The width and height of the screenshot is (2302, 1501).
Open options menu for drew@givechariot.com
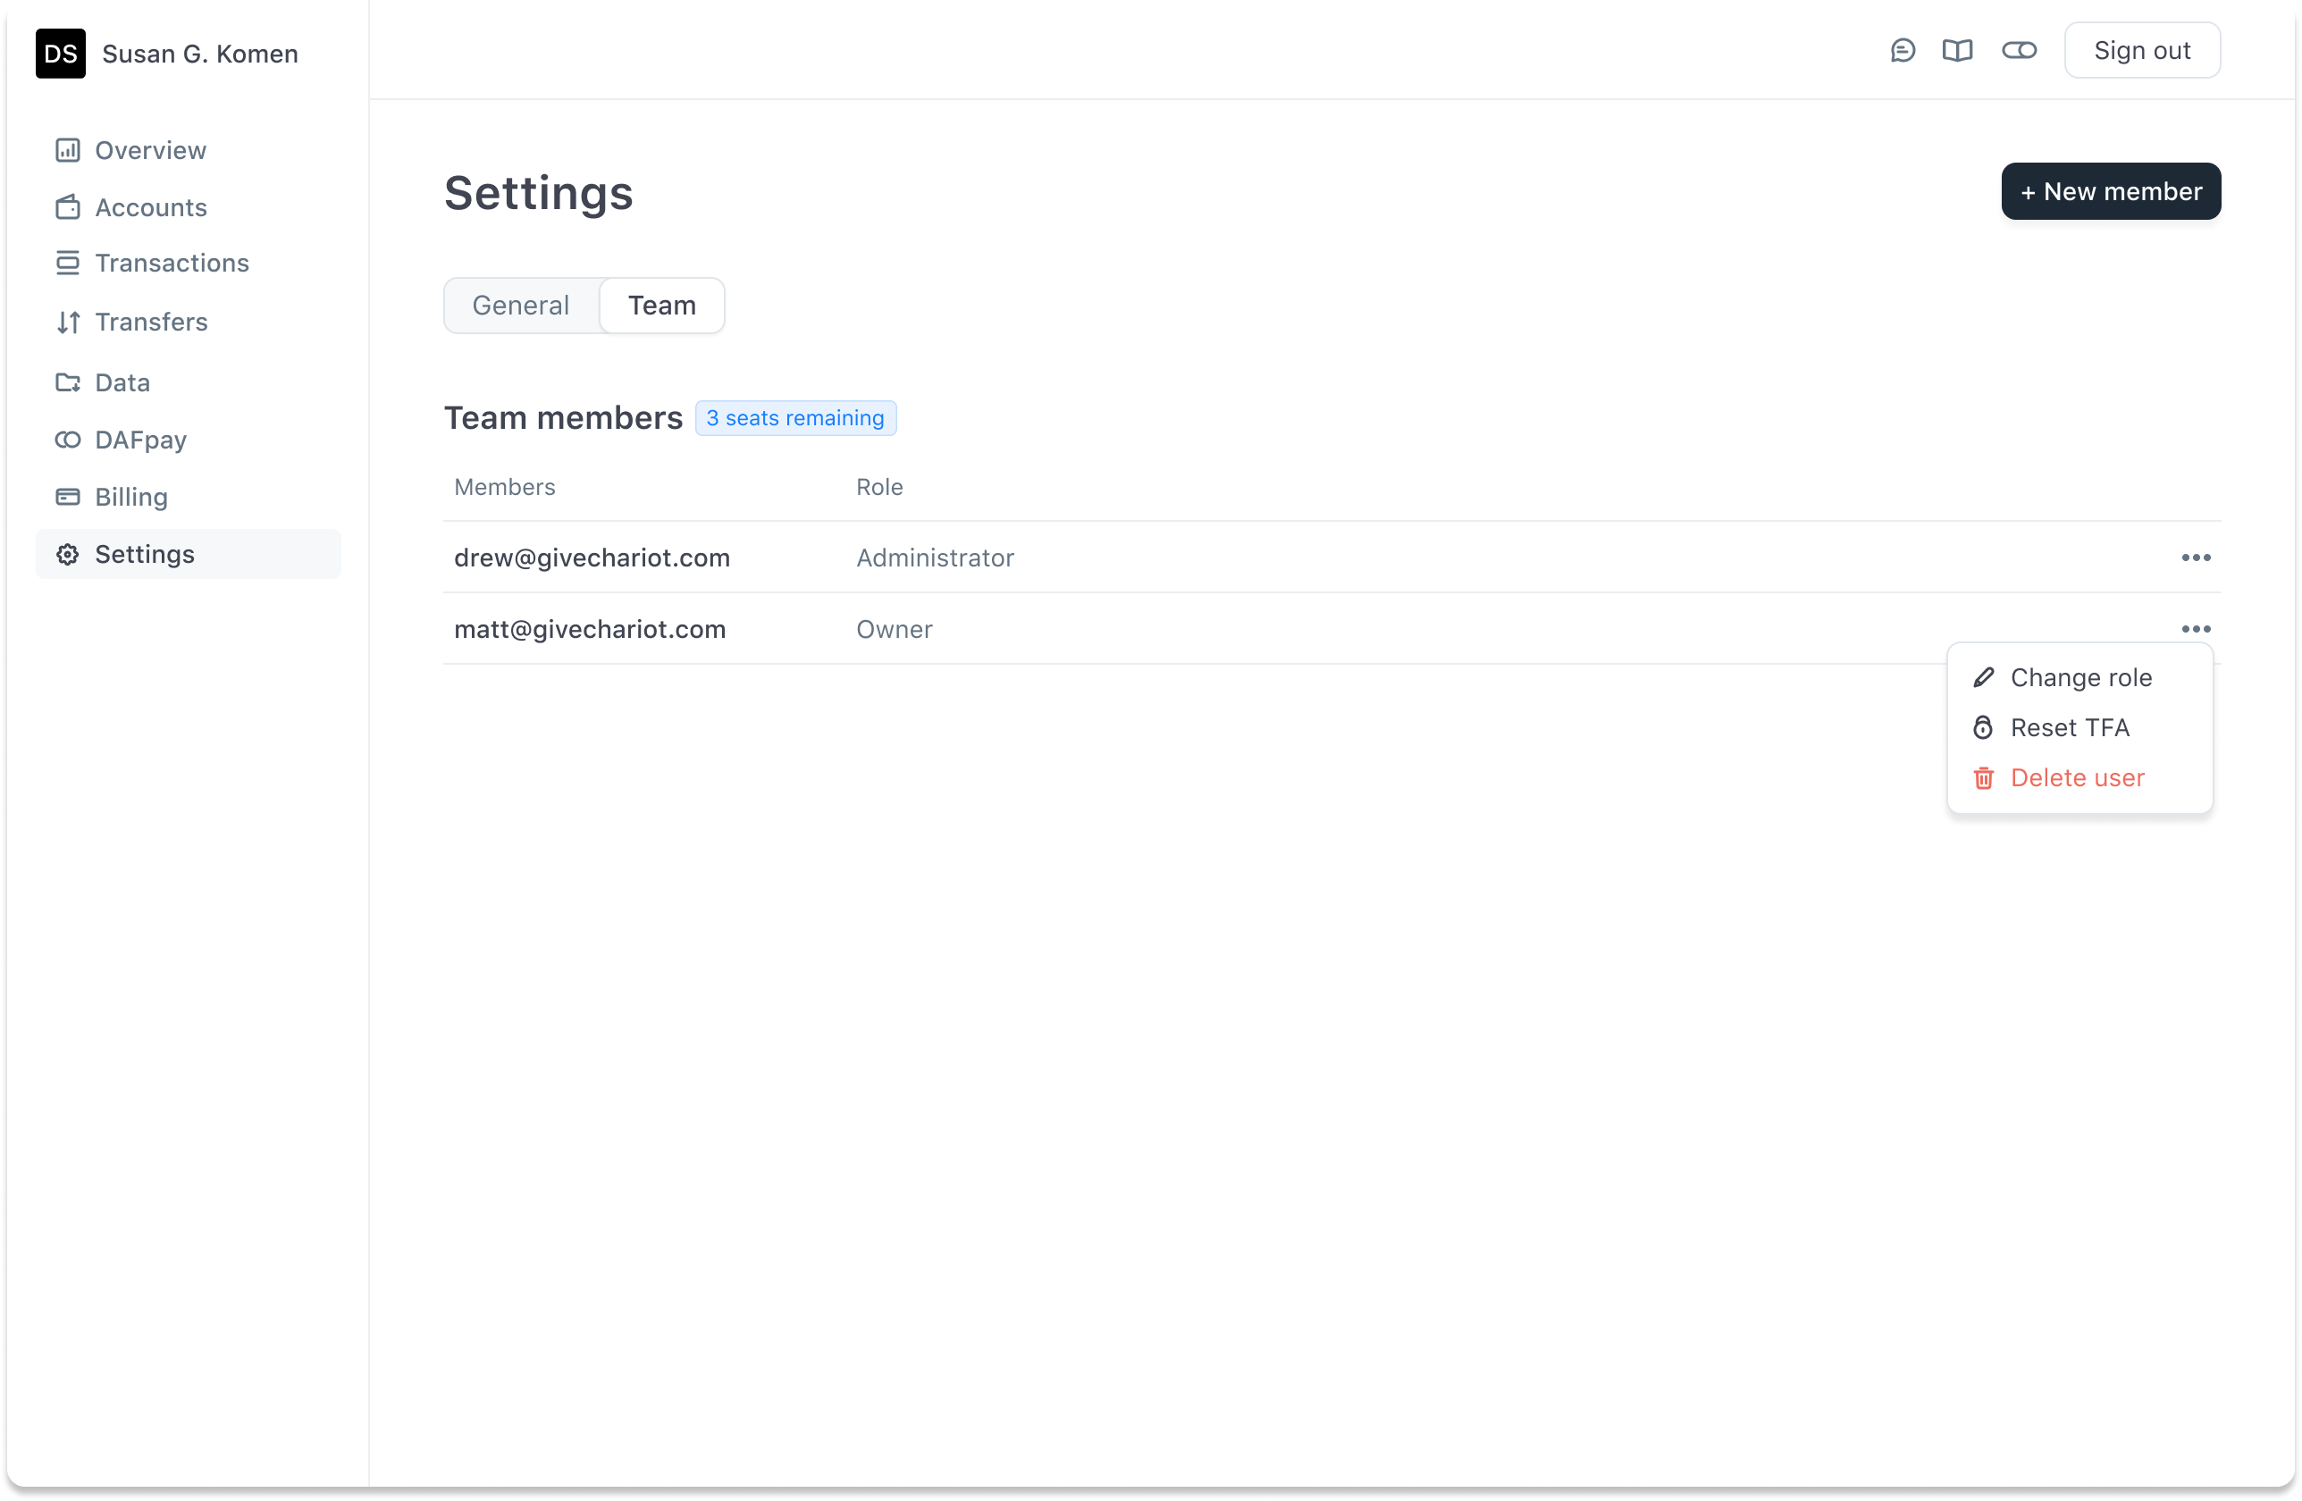pos(2195,558)
